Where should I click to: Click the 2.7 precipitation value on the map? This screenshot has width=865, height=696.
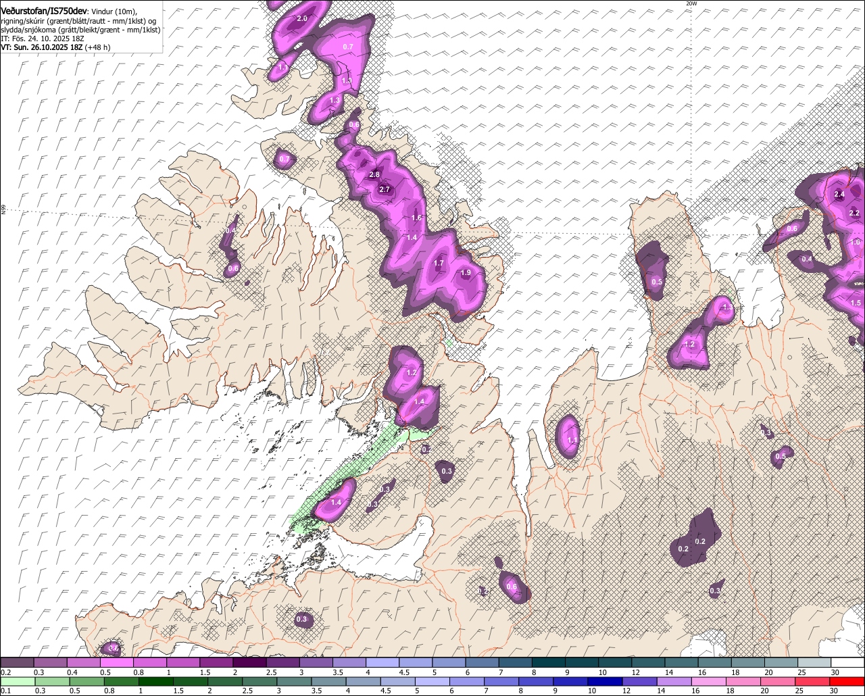coord(385,189)
